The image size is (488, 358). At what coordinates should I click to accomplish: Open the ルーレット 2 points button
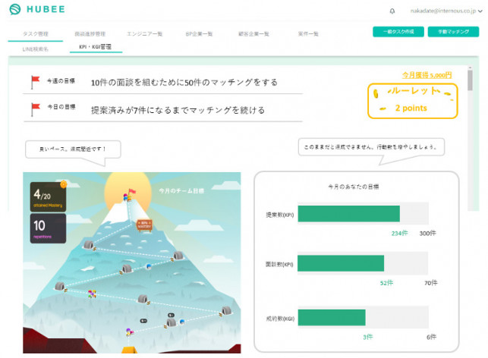pos(413,100)
